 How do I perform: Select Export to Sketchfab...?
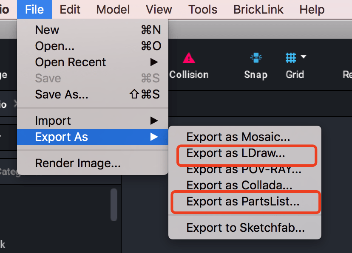tap(245, 228)
